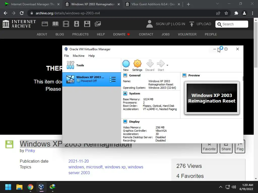Click the General section header
Viewport: 258px width, 193px height.
click(x=135, y=75)
